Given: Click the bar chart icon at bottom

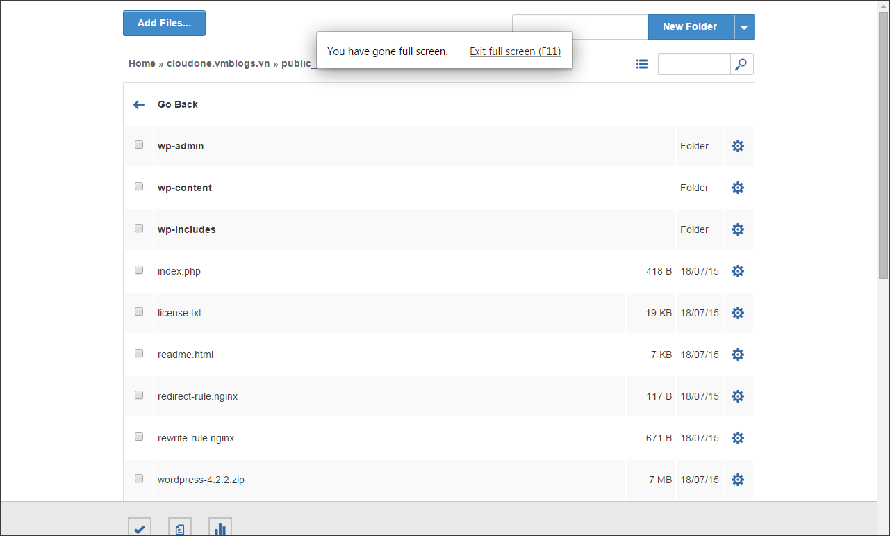Looking at the screenshot, I should [x=220, y=528].
